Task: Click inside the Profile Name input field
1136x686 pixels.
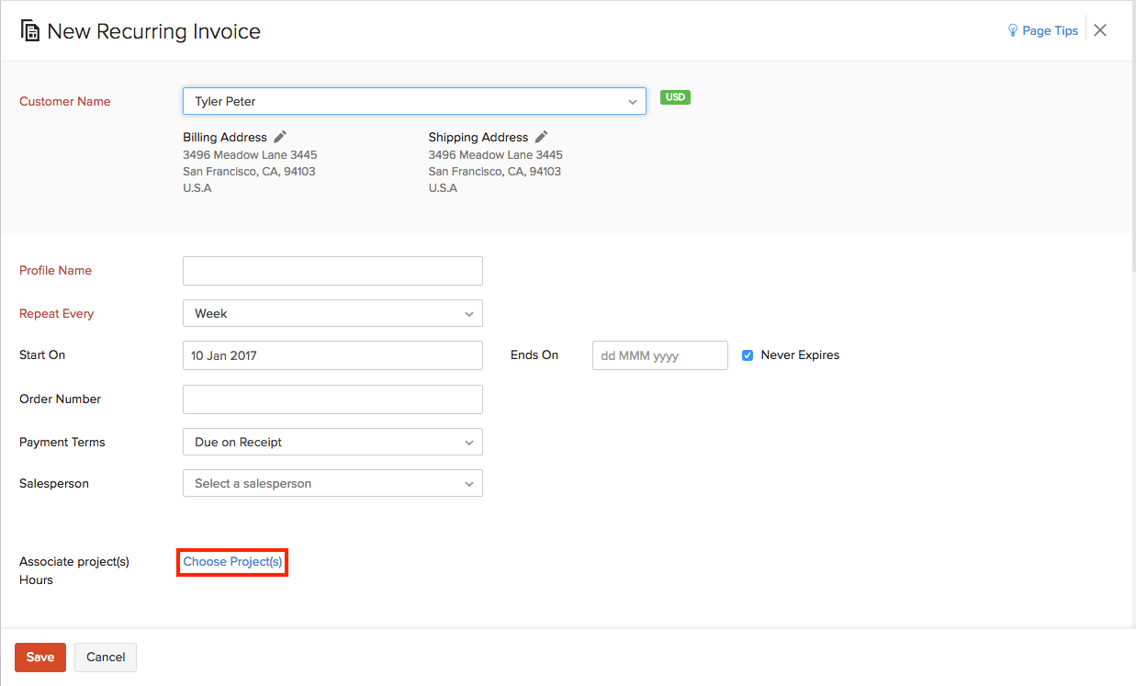Action: 332,270
